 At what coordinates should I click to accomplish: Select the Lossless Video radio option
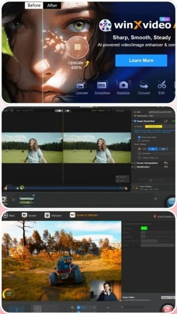139,157
